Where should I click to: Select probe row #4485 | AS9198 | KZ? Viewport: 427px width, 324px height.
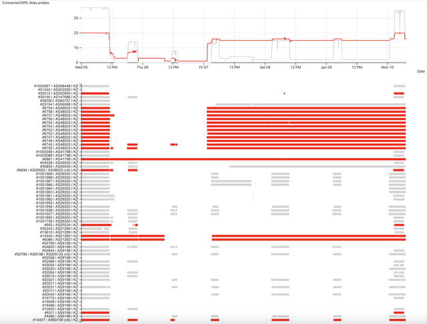point(61,316)
